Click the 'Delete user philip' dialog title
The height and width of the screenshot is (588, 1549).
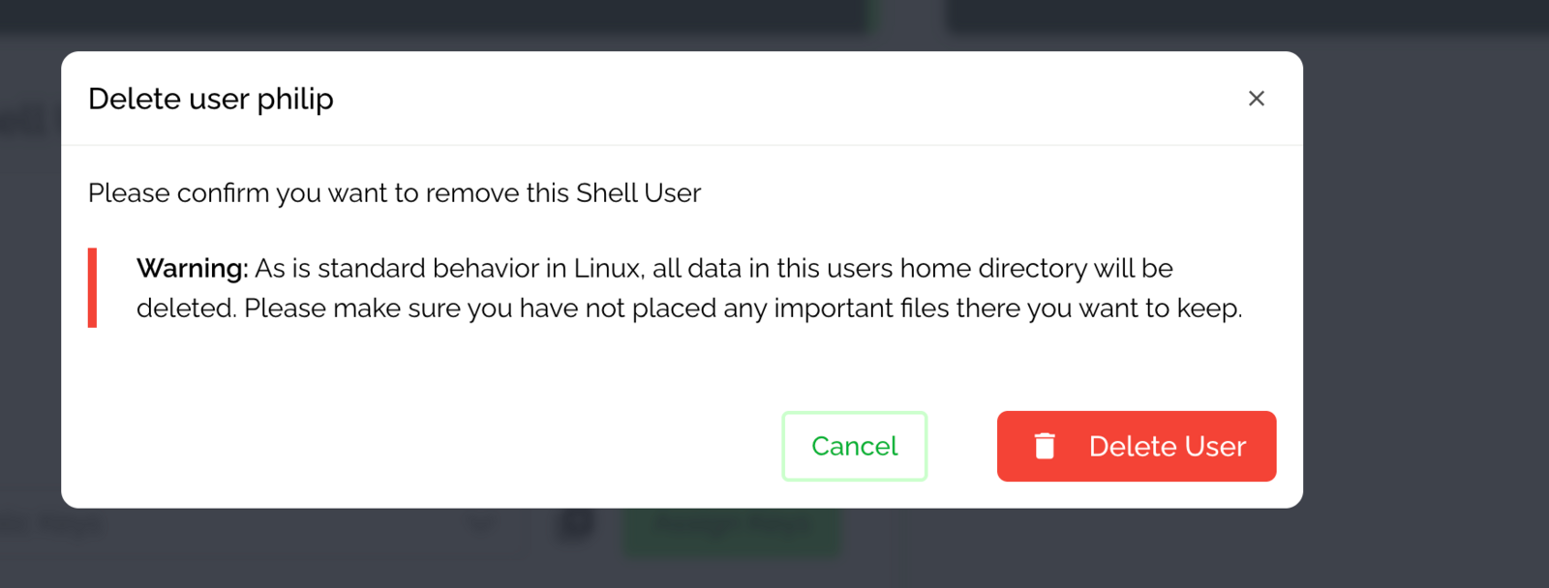coord(211,99)
